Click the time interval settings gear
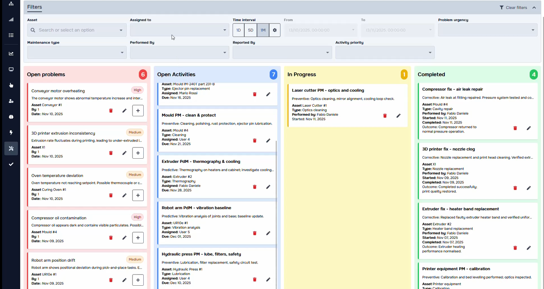 [x=274, y=30]
